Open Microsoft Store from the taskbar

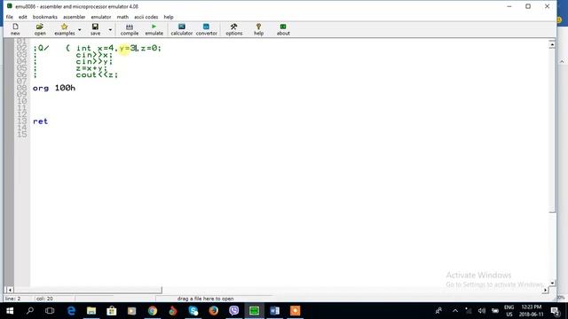112,311
